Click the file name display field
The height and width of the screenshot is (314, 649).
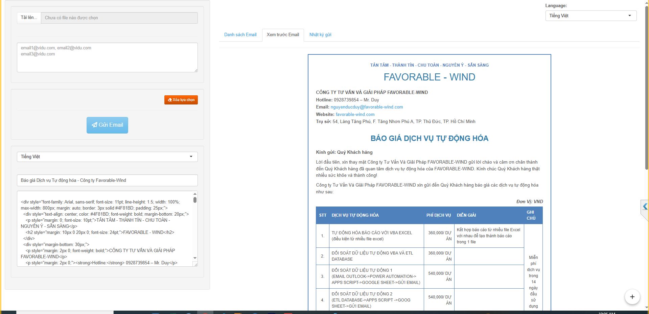point(119,18)
